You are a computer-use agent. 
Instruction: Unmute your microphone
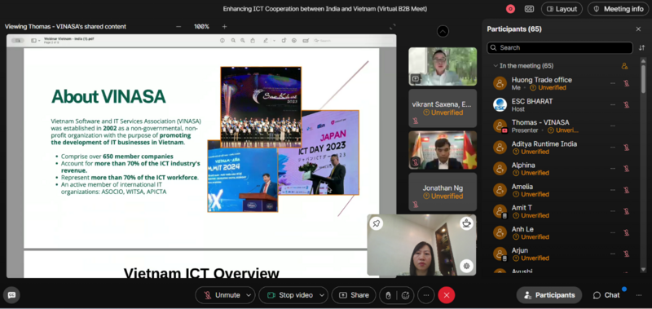pyautogui.click(x=222, y=295)
